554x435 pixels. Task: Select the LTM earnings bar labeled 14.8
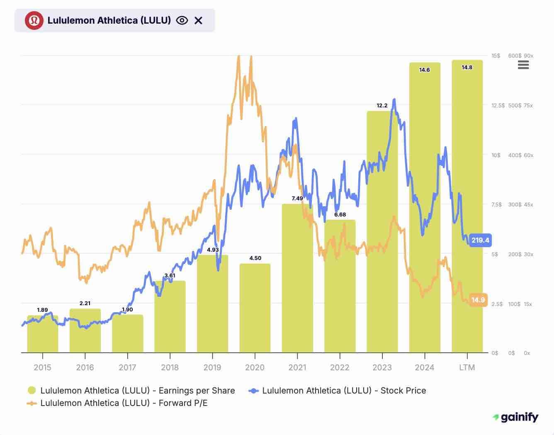point(467,206)
